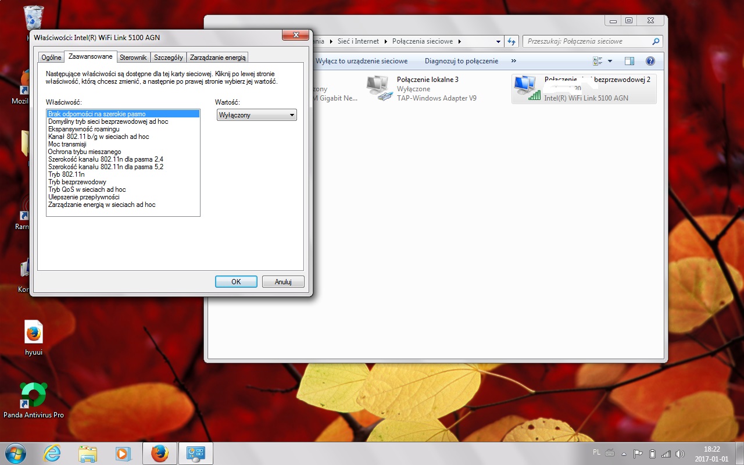Switch to the Sterownik tab
Viewport: 744px width, 465px height.
point(133,58)
